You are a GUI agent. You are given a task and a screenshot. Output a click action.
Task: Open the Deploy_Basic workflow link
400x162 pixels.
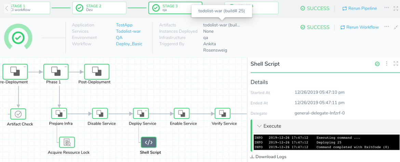[129, 44]
